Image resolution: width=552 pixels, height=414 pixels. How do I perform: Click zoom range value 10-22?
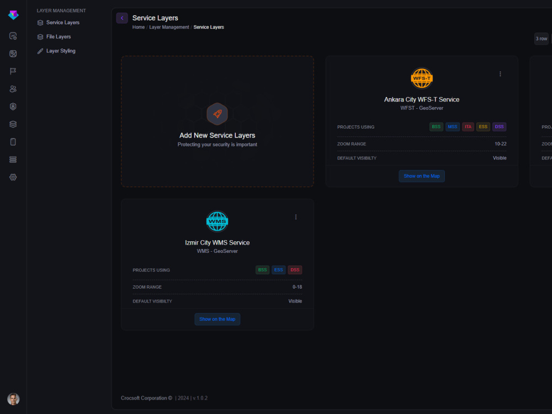[x=500, y=144]
